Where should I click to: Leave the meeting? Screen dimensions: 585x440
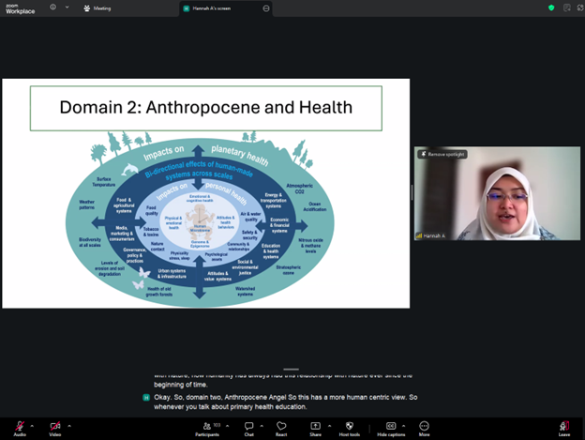point(563,426)
